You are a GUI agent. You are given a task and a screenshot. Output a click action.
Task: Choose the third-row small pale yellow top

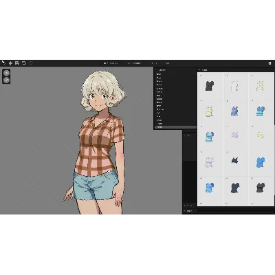click(x=261, y=135)
